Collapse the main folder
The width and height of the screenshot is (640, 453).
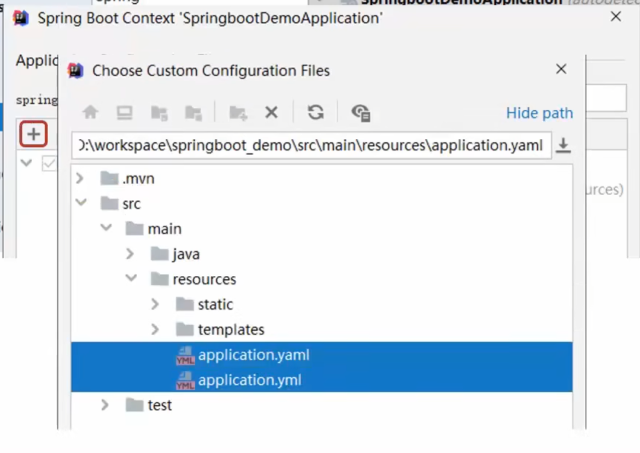click(106, 228)
